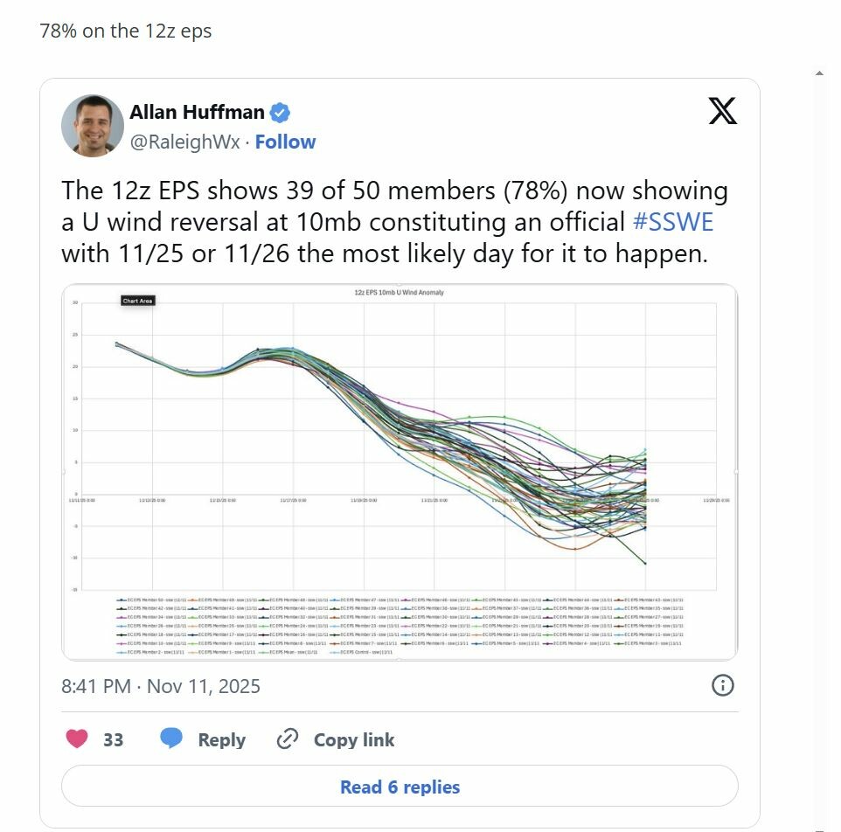841x832 pixels.
Task: Click the scrollbar up arrow
Action: pos(819,73)
